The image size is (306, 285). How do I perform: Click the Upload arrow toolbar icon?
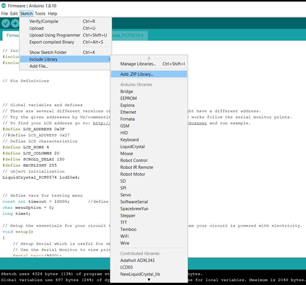tap(15, 23)
